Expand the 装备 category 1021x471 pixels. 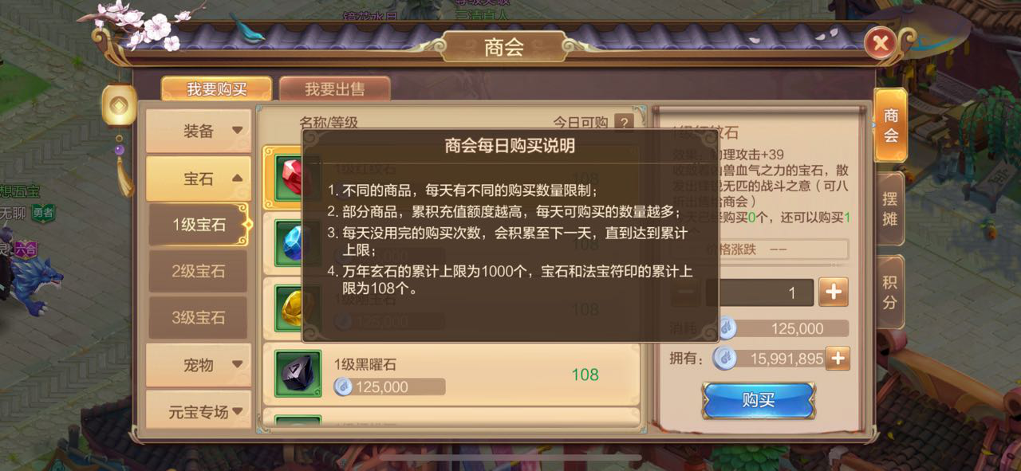[199, 131]
